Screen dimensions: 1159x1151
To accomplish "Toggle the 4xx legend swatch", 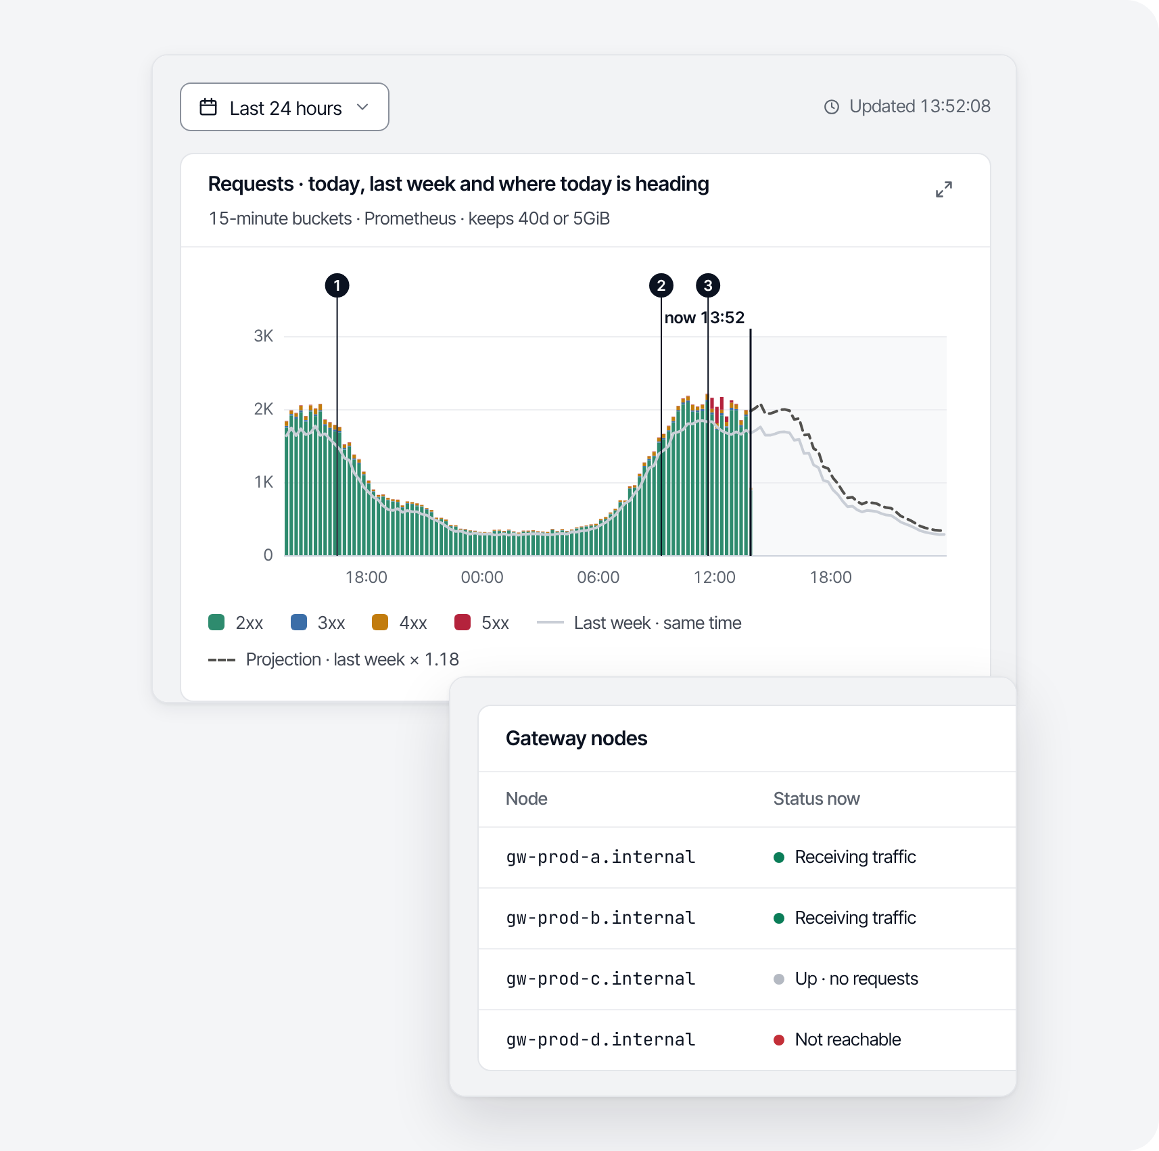I will (380, 622).
